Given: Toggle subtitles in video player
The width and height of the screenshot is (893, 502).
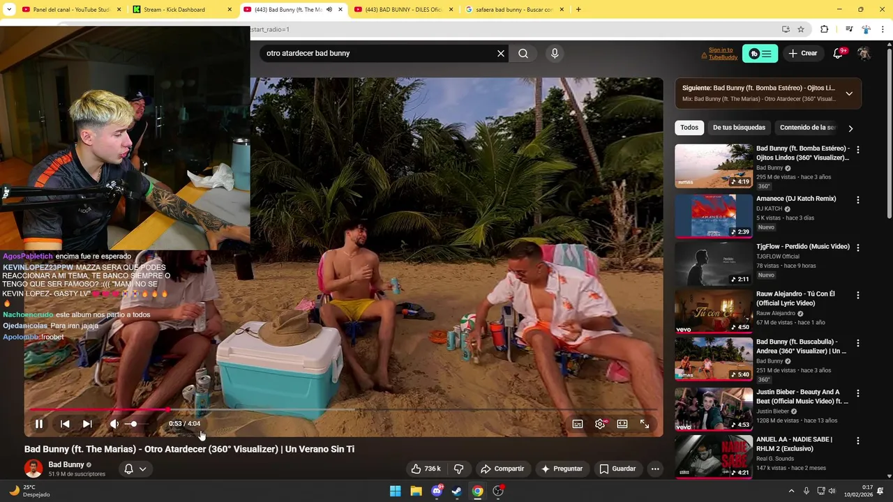Looking at the screenshot, I should [x=578, y=424].
